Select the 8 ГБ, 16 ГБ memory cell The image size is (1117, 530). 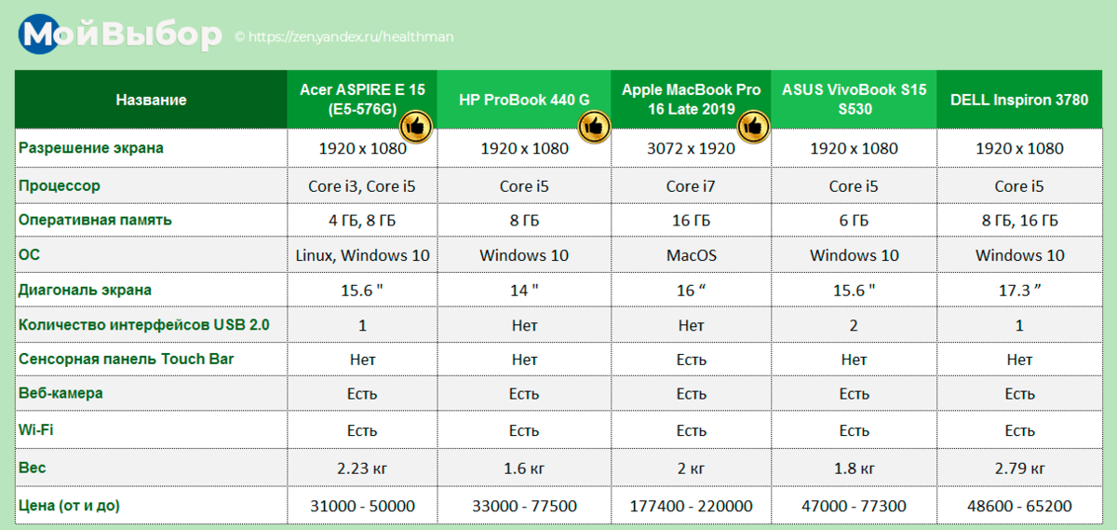coord(1019,220)
